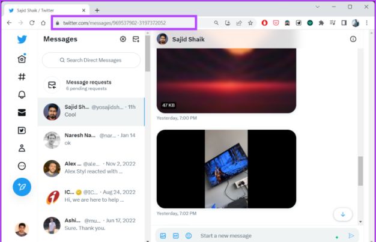Viewport: 376px width, 242px height.
Task: Click the Search Direct Messages field
Action: tap(90, 60)
